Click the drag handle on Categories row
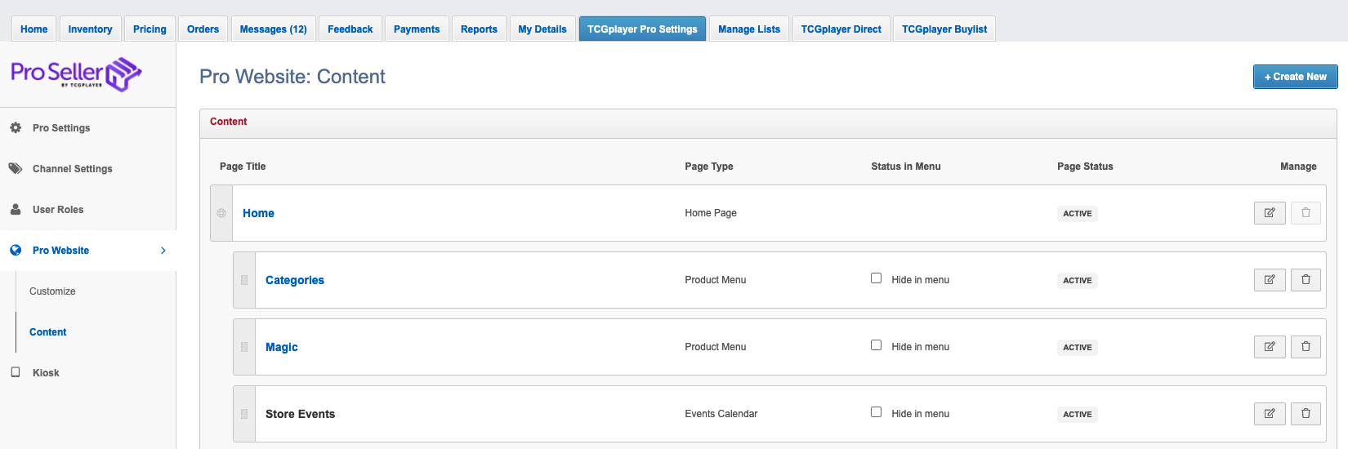Screen dimensions: 1348x449 (244, 280)
